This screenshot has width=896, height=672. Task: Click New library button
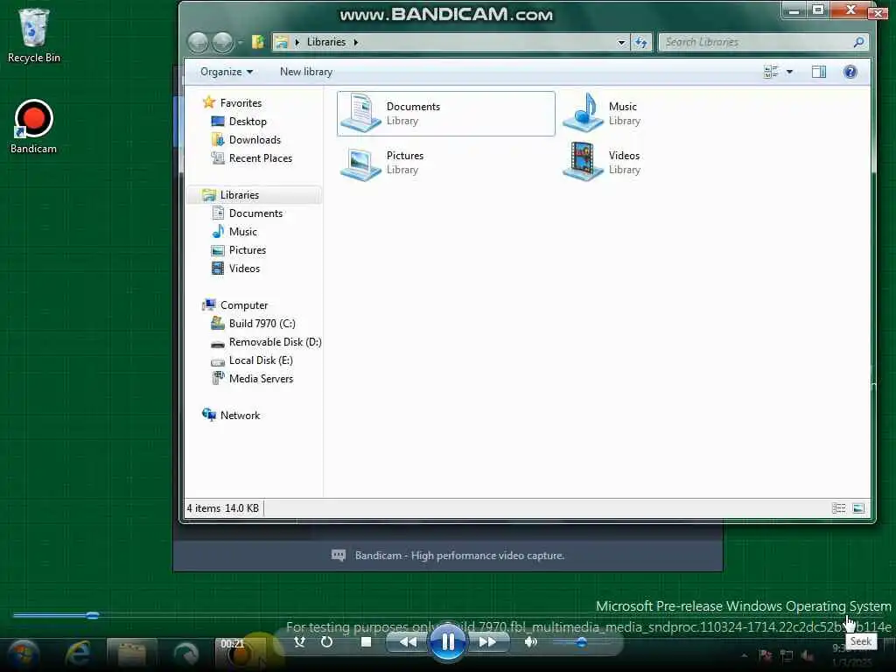306,72
